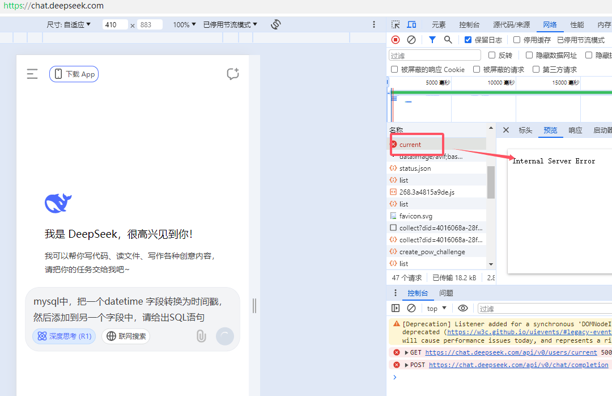
Task: Click the paperclip attach file icon
Action: click(x=201, y=336)
